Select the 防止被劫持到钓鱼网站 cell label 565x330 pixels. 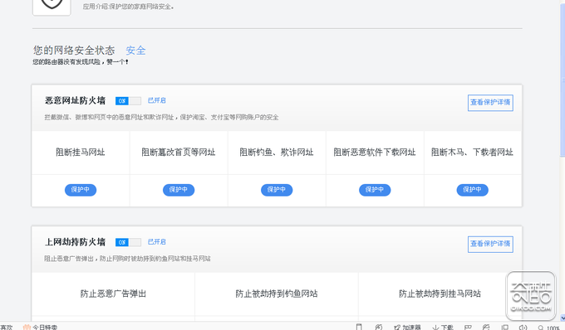coord(277,294)
